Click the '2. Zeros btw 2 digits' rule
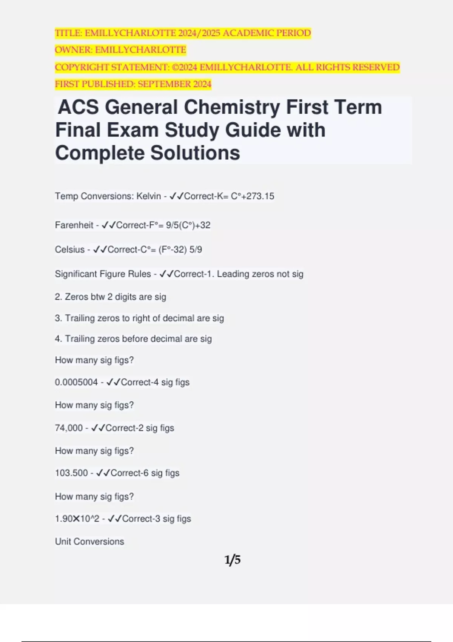Screen dimensions: 453x642 110,297
